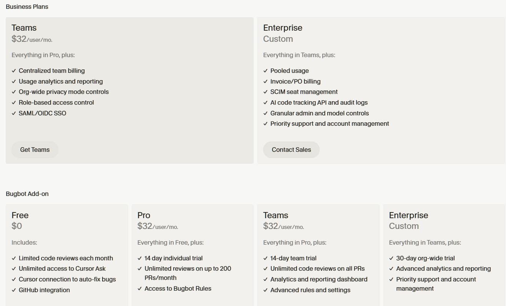Select the Business Plans section label
The width and height of the screenshot is (506, 306).
coord(27,7)
